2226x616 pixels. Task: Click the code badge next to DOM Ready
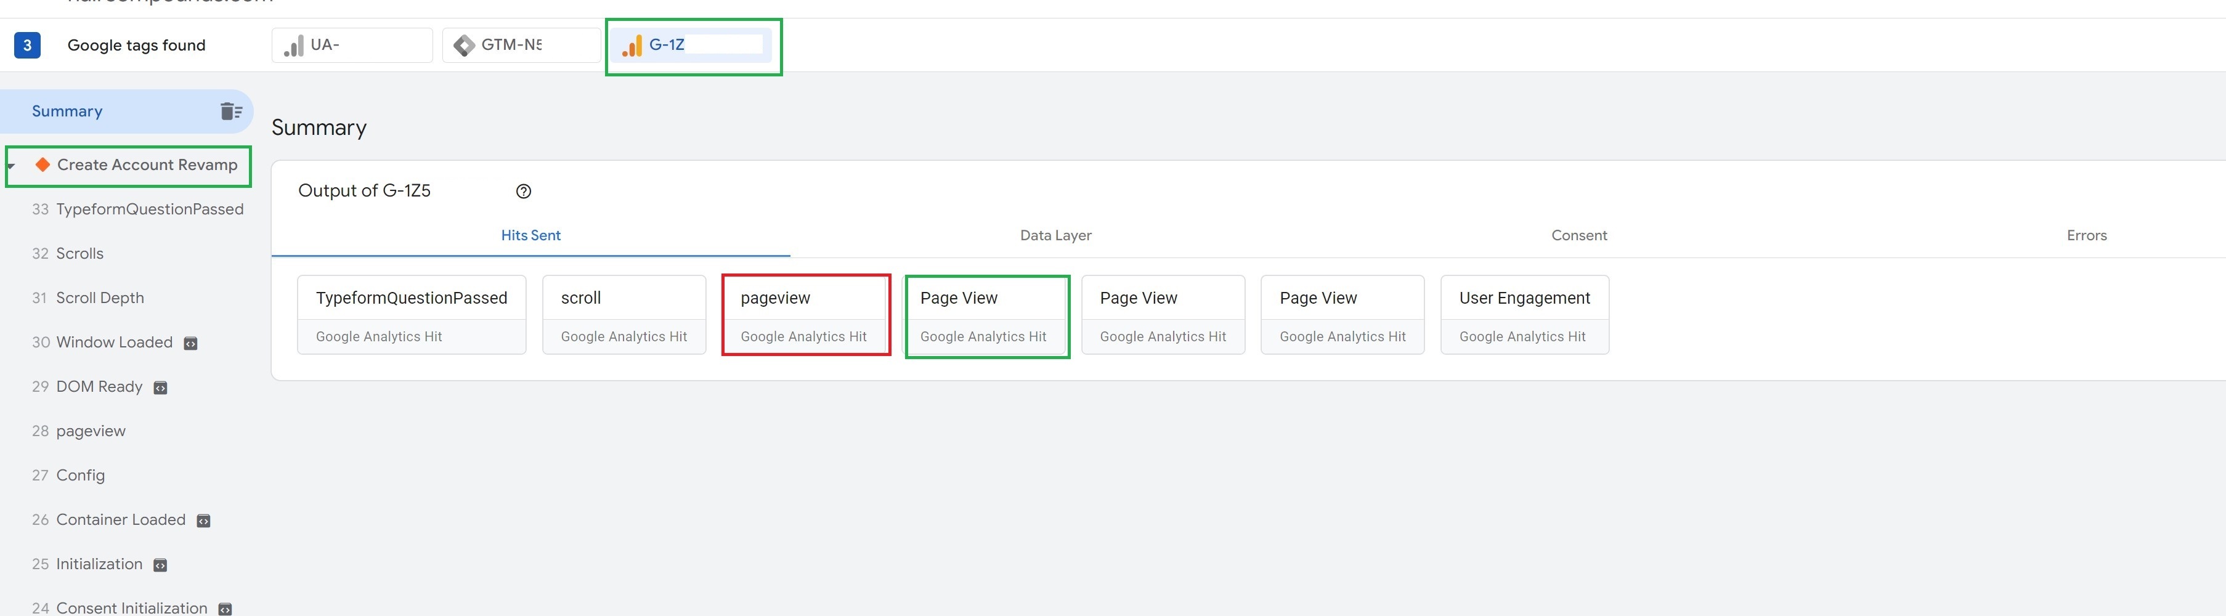pos(161,388)
